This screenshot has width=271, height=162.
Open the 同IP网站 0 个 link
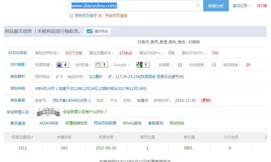[x=60, y=77]
